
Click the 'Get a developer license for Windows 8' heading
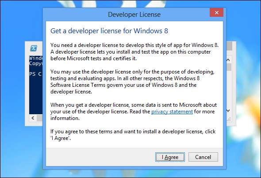109,31
